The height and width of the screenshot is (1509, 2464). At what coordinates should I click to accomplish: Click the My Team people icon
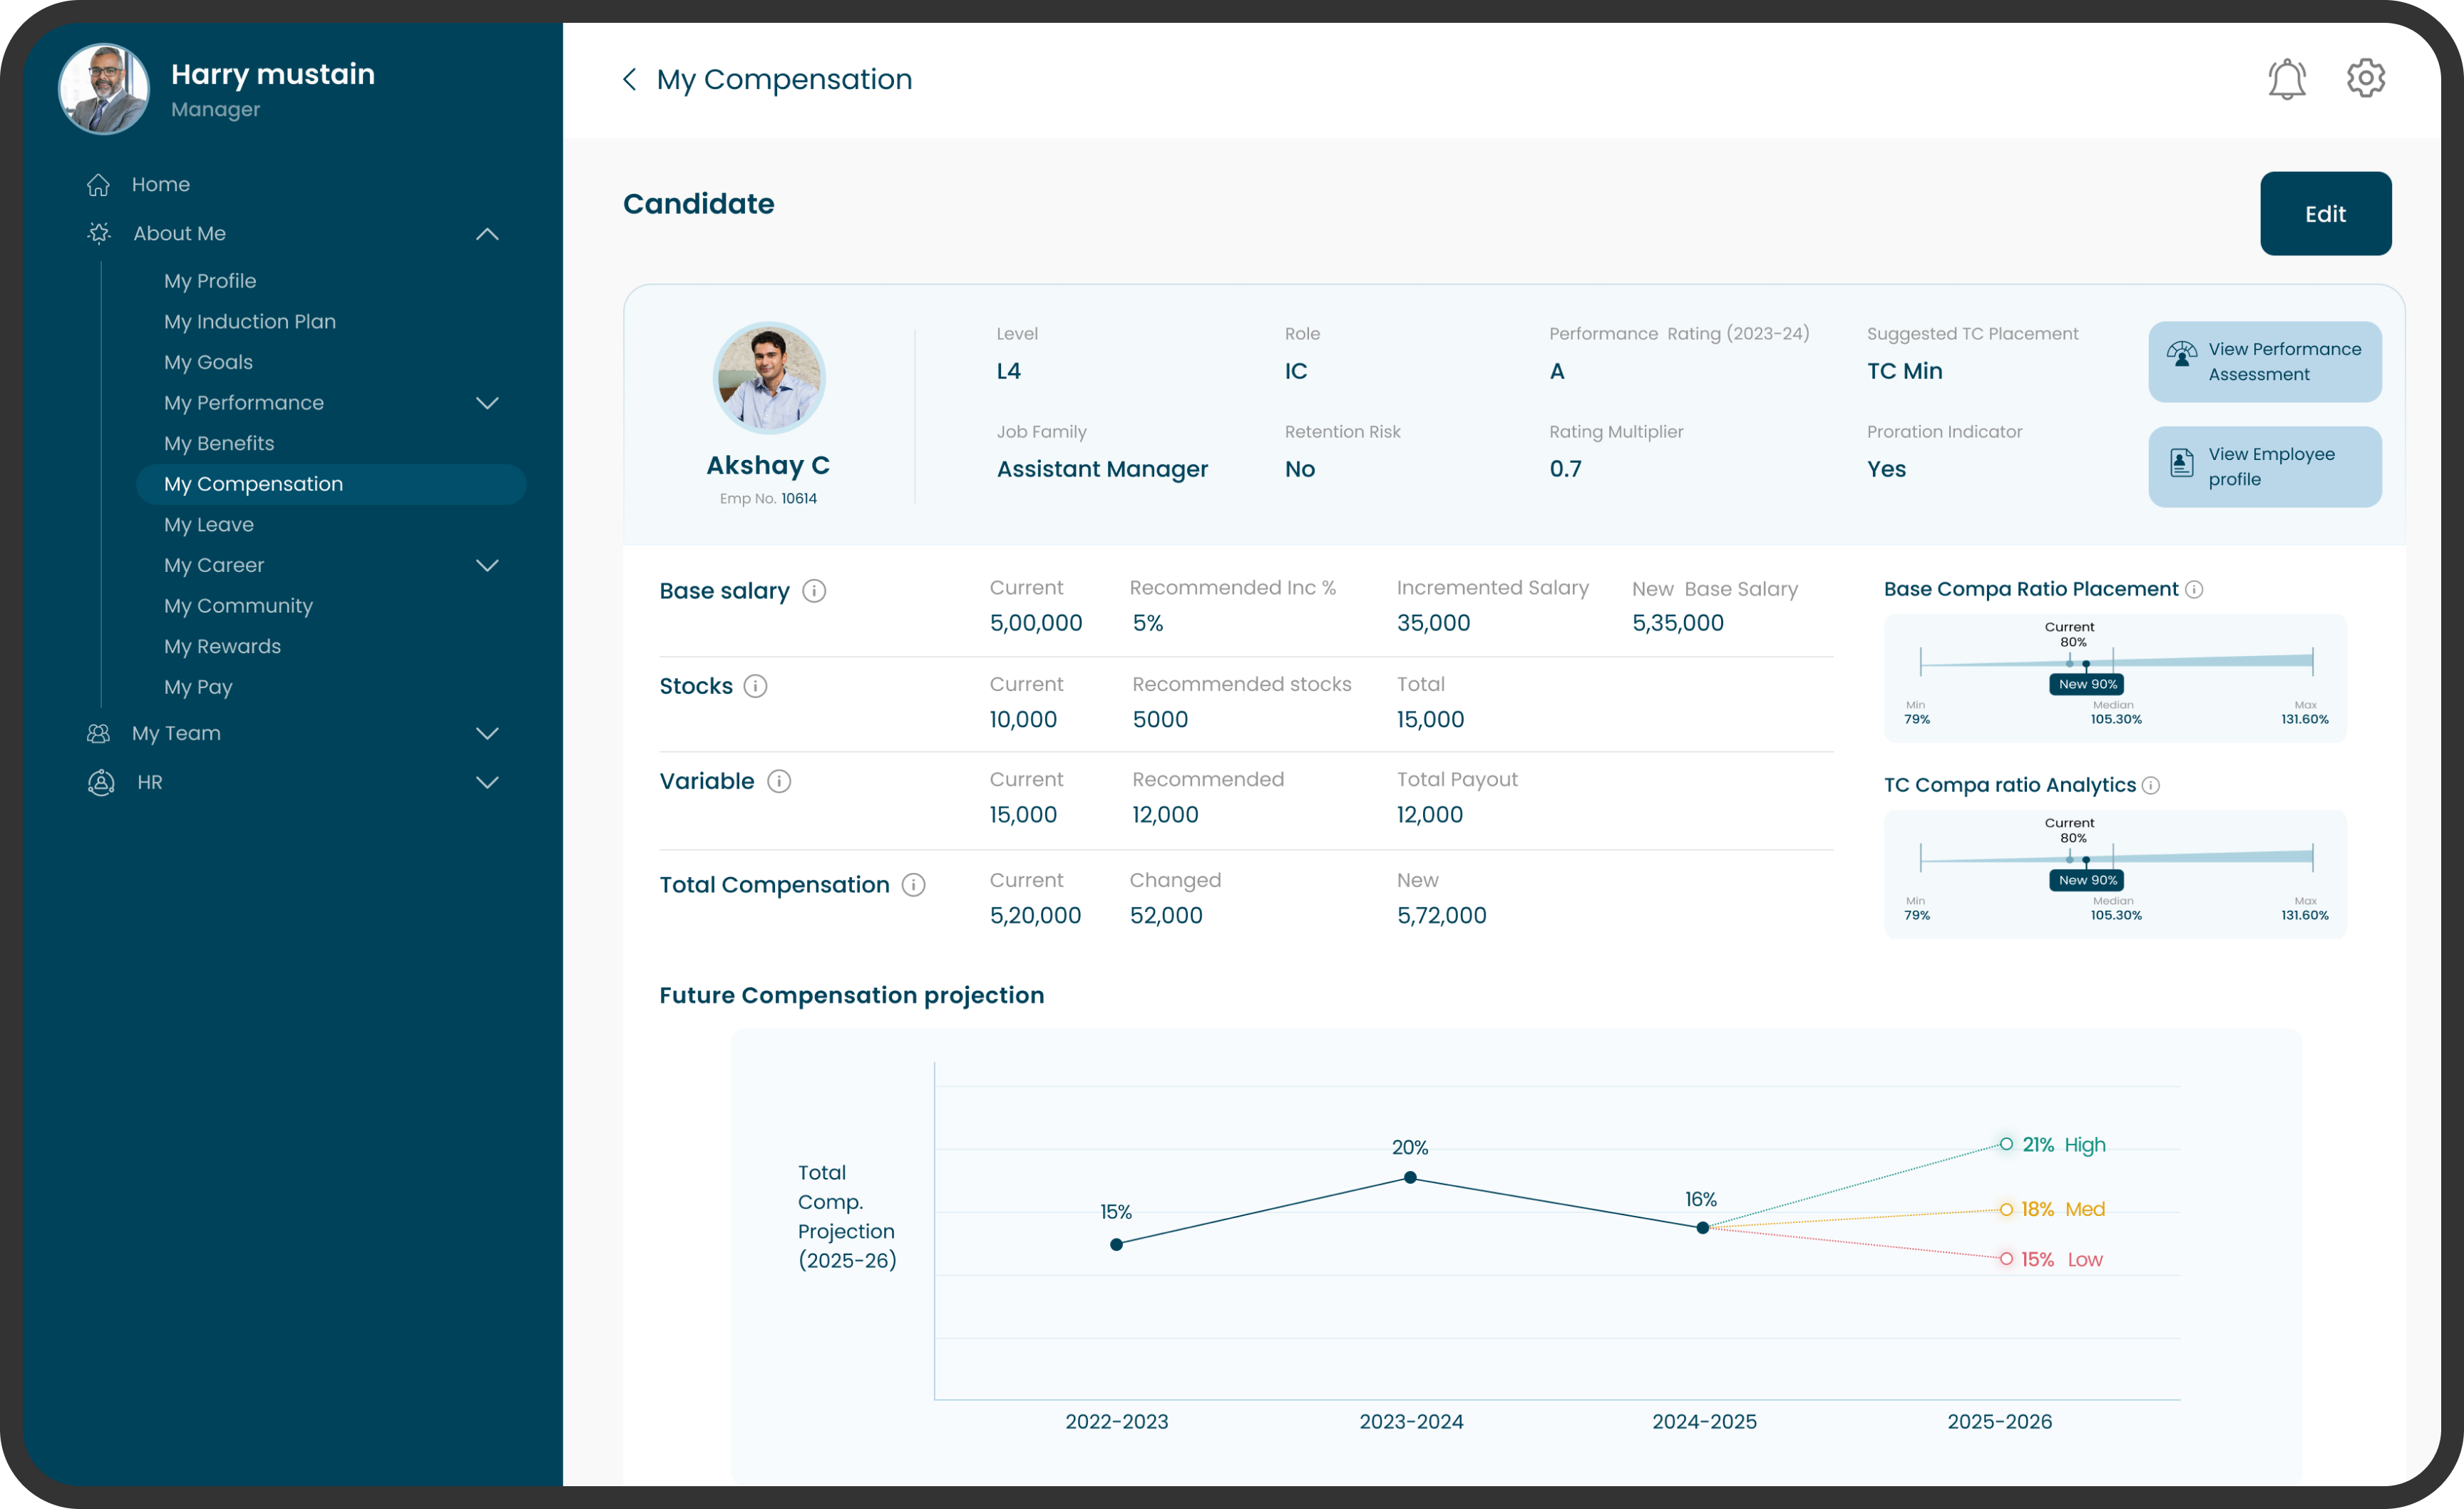coord(98,734)
